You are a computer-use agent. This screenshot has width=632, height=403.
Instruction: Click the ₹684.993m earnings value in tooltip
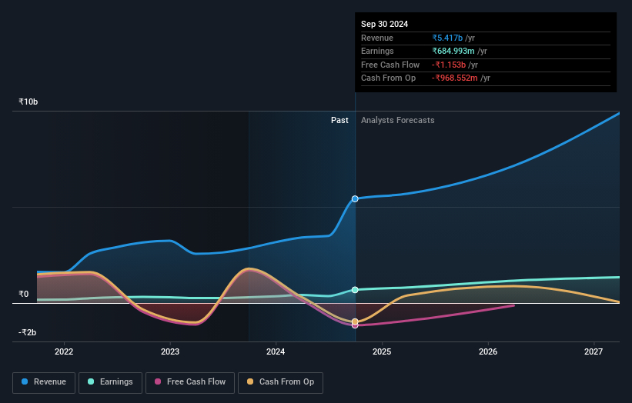point(453,51)
